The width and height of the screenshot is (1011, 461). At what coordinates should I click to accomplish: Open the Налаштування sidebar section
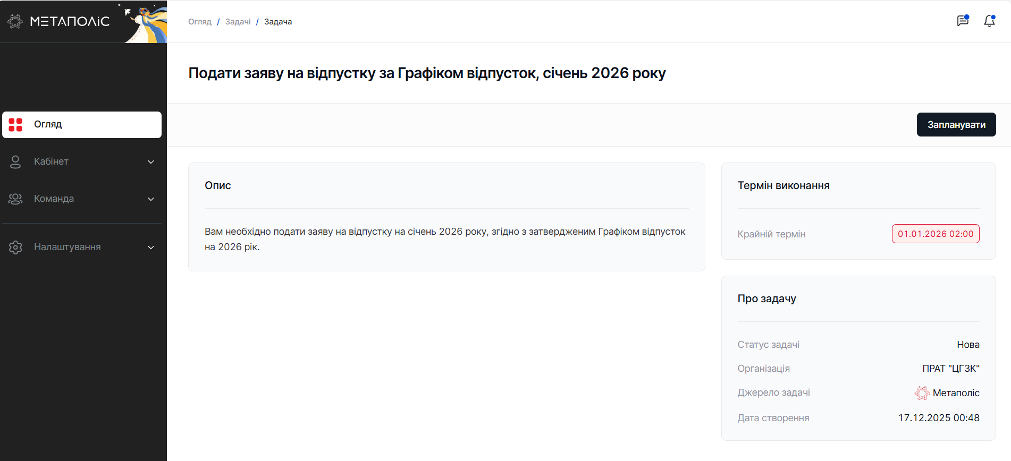tap(67, 247)
